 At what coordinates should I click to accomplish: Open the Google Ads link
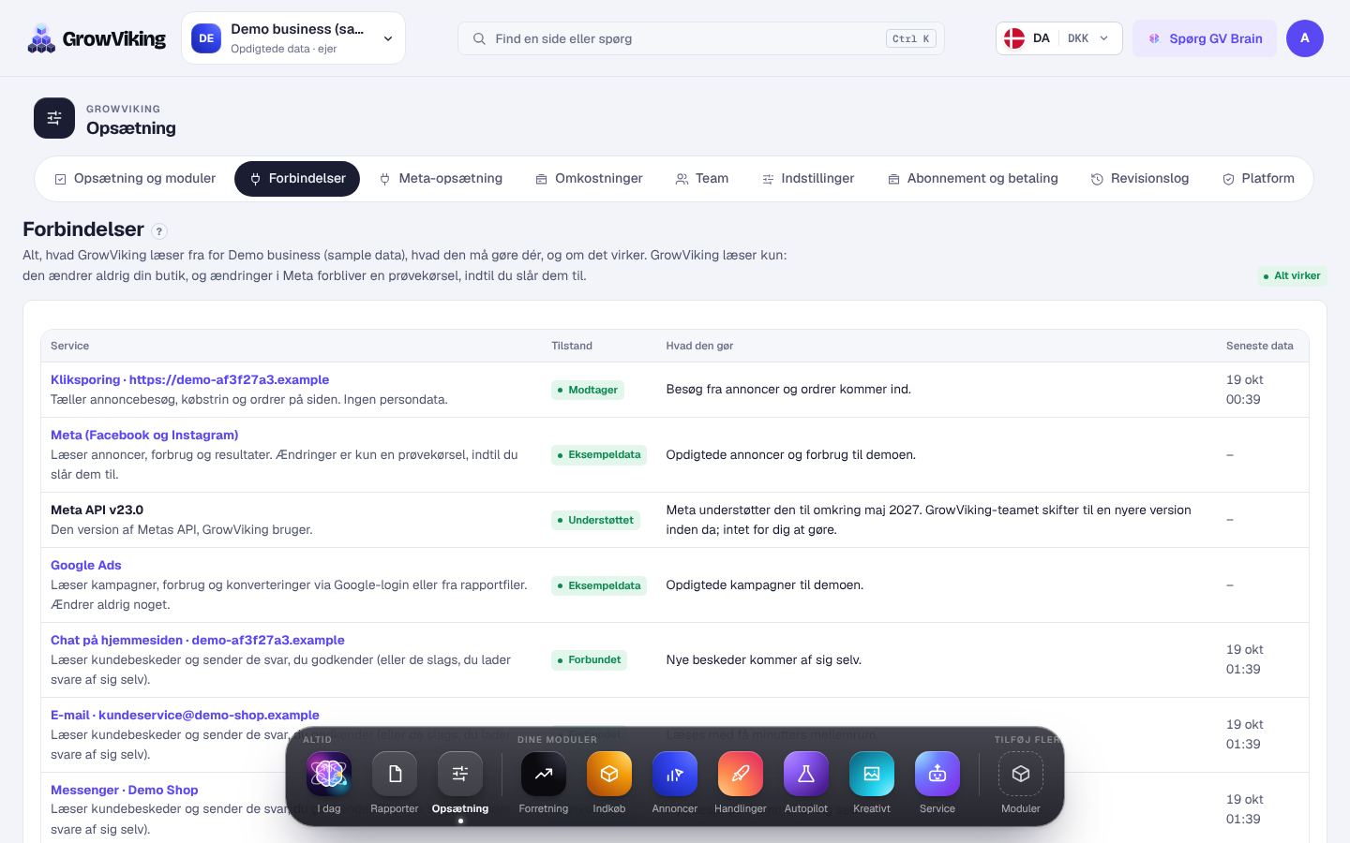86,565
